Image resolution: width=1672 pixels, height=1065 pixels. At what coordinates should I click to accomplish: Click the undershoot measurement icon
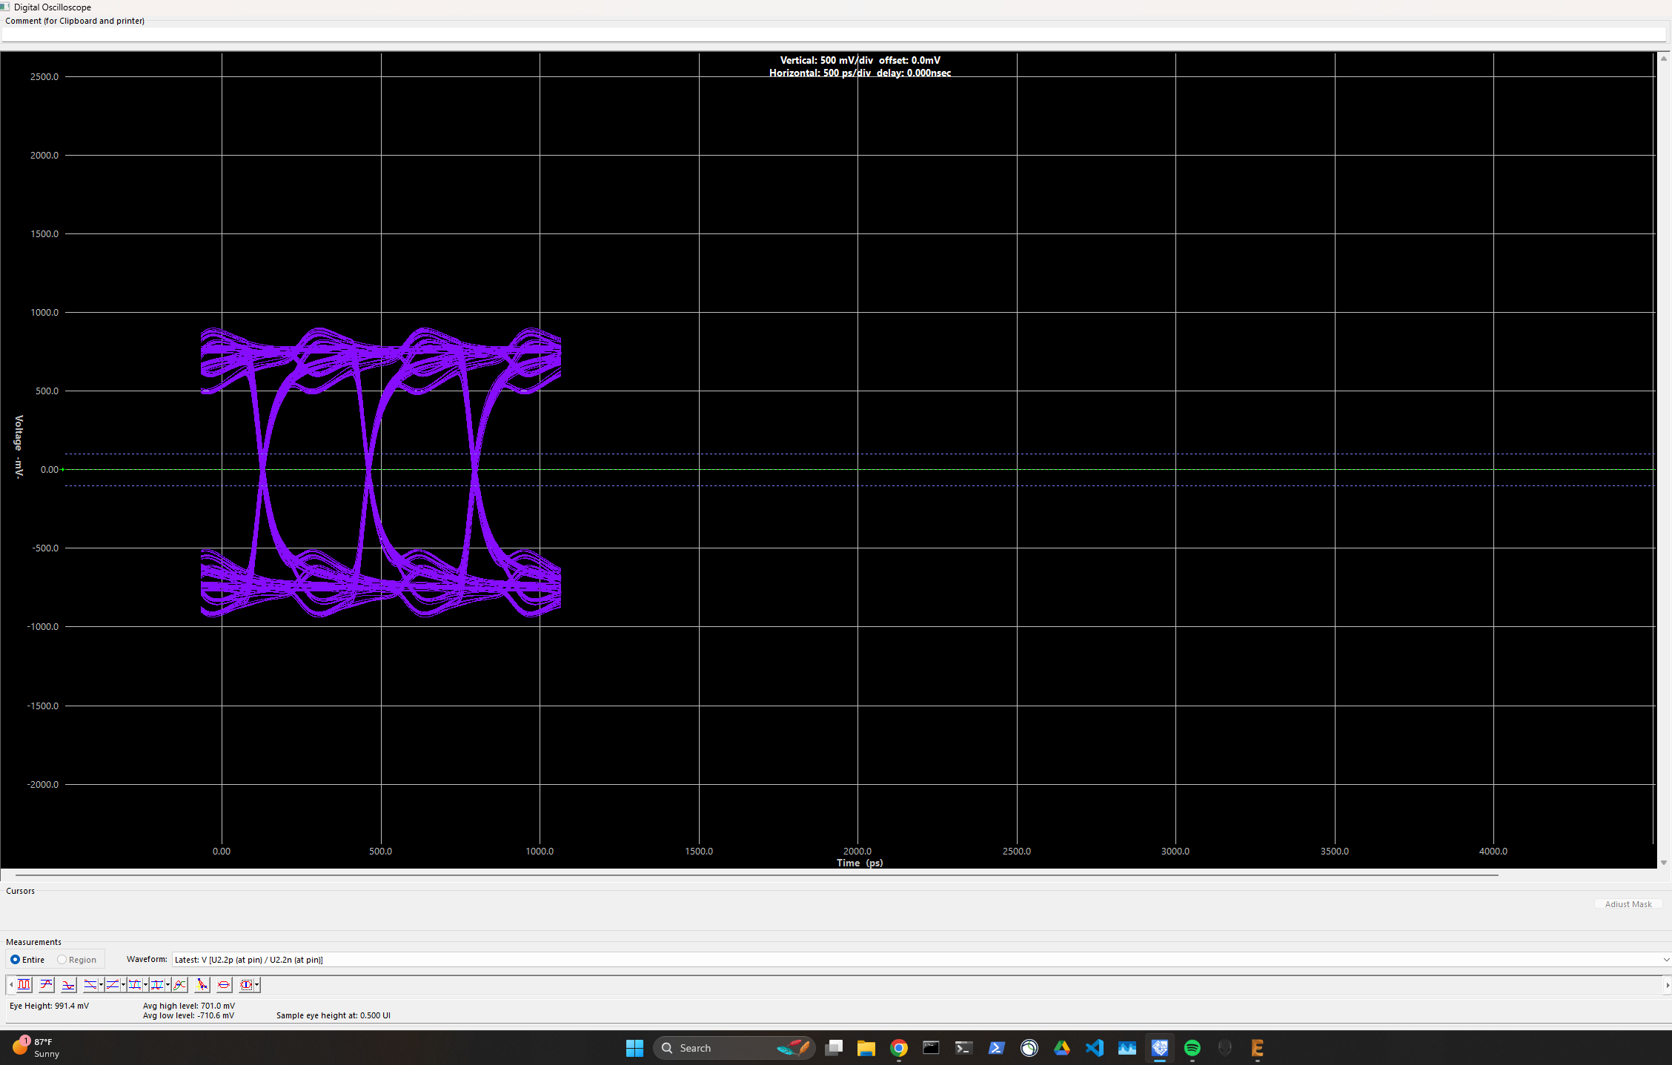tap(68, 985)
